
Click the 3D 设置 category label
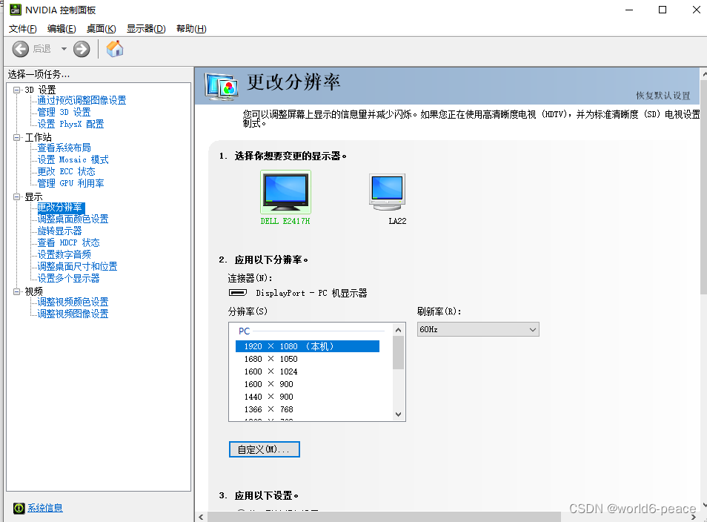click(40, 90)
